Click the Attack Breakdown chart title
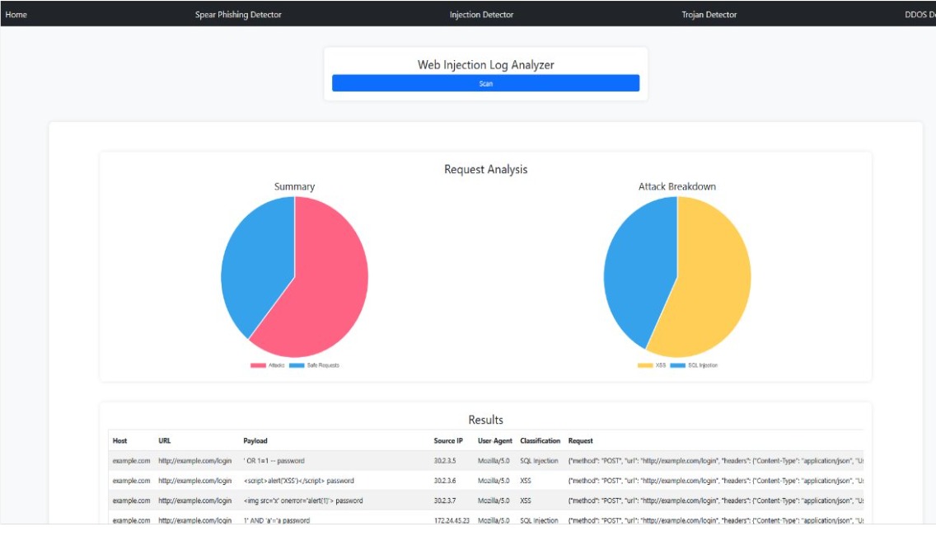936x536 pixels. click(677, 186)
